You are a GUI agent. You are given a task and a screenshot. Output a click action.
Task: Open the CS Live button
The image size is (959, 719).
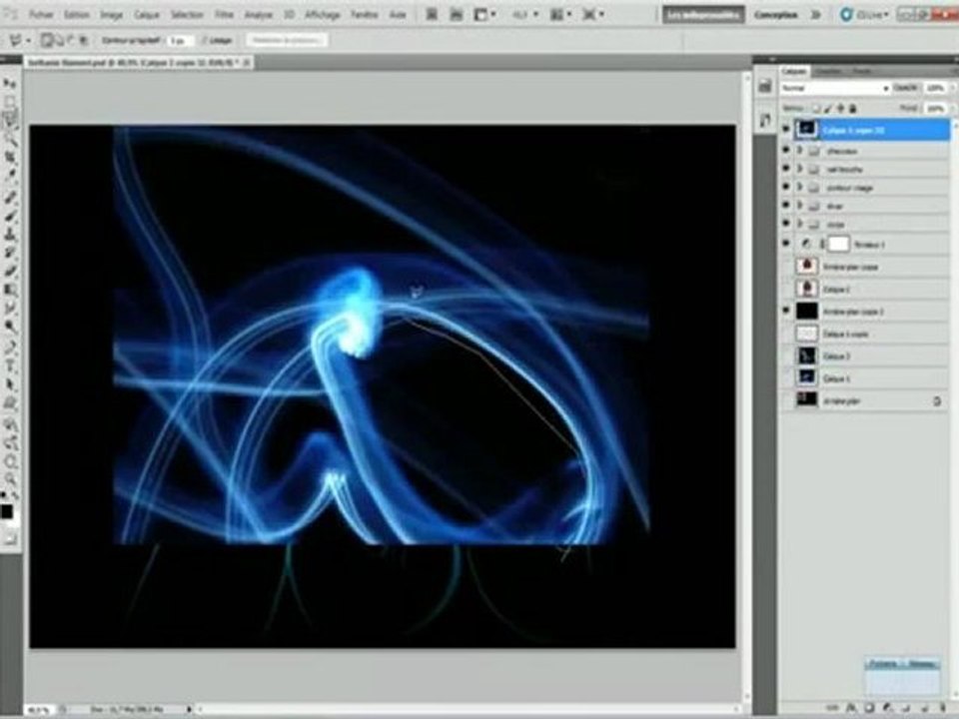point(863,14)
